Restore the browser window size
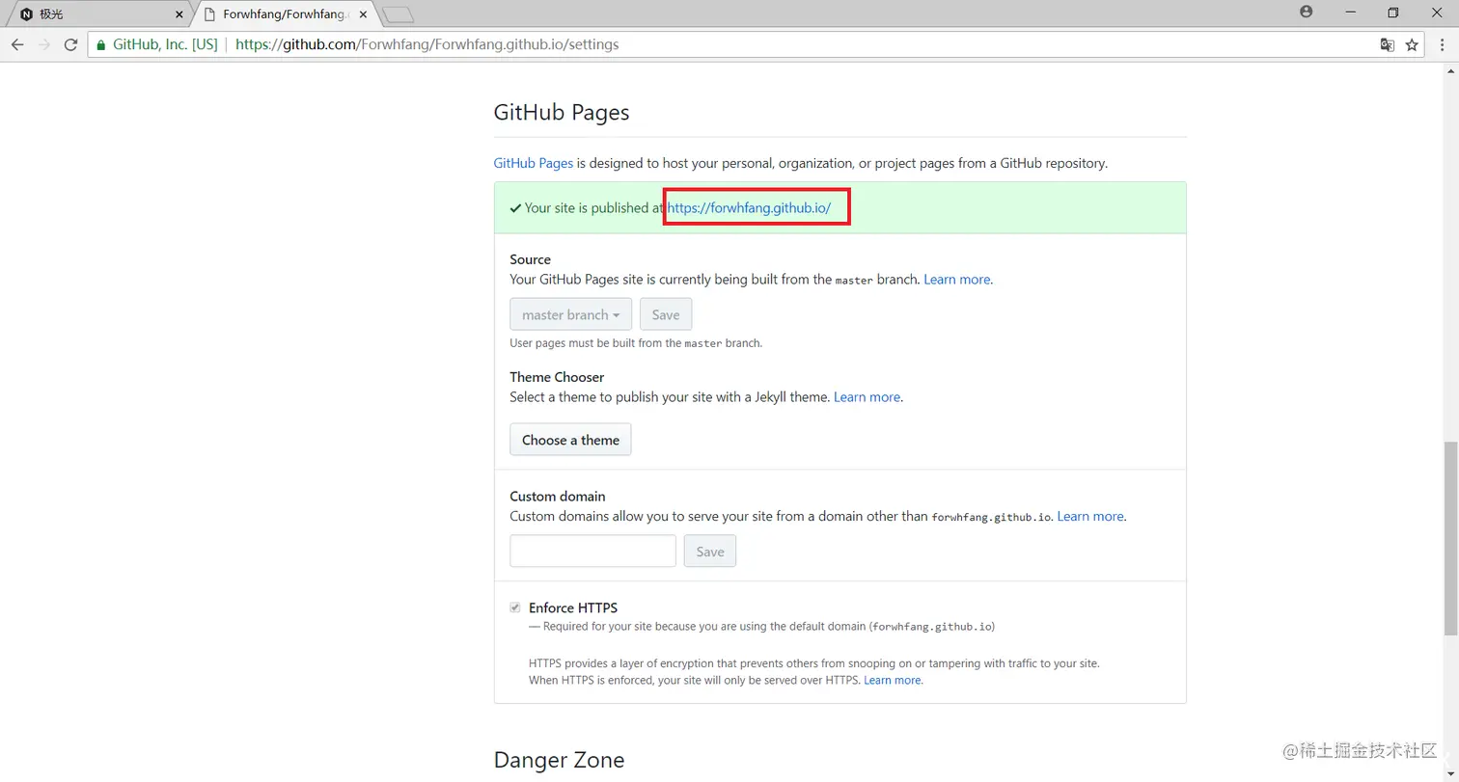1459x782 pixels. (1392, 12)
